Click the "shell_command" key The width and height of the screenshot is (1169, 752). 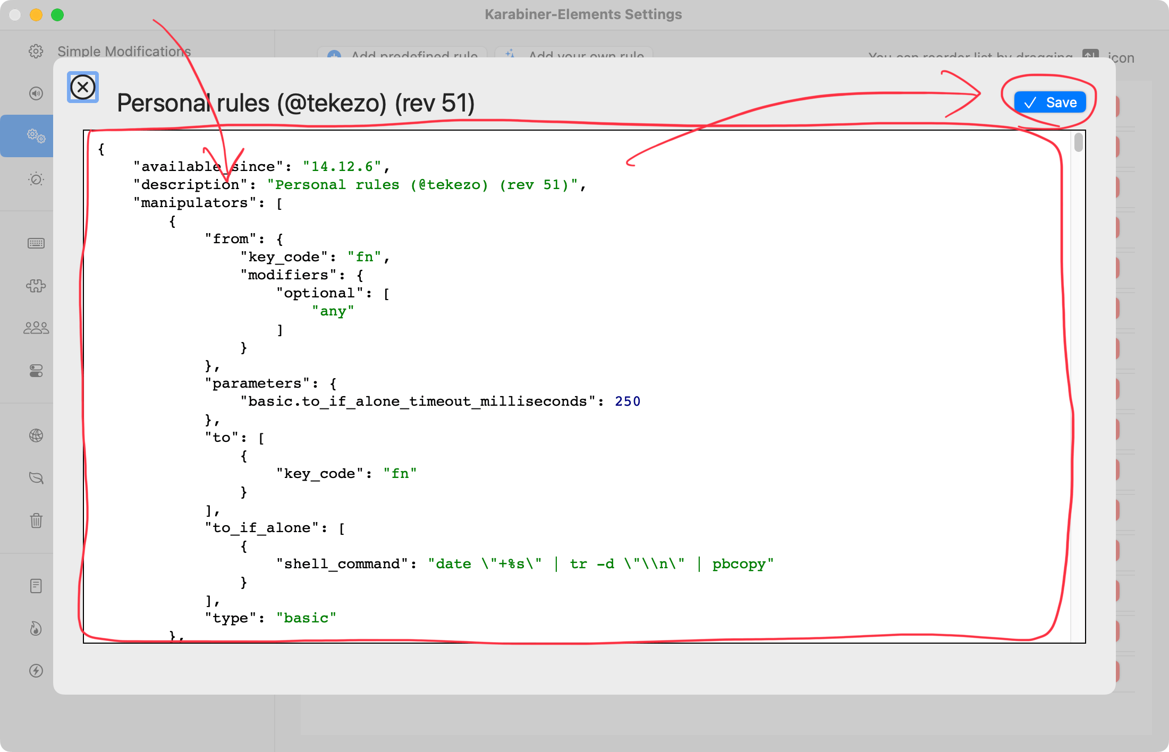coord(342,564)
